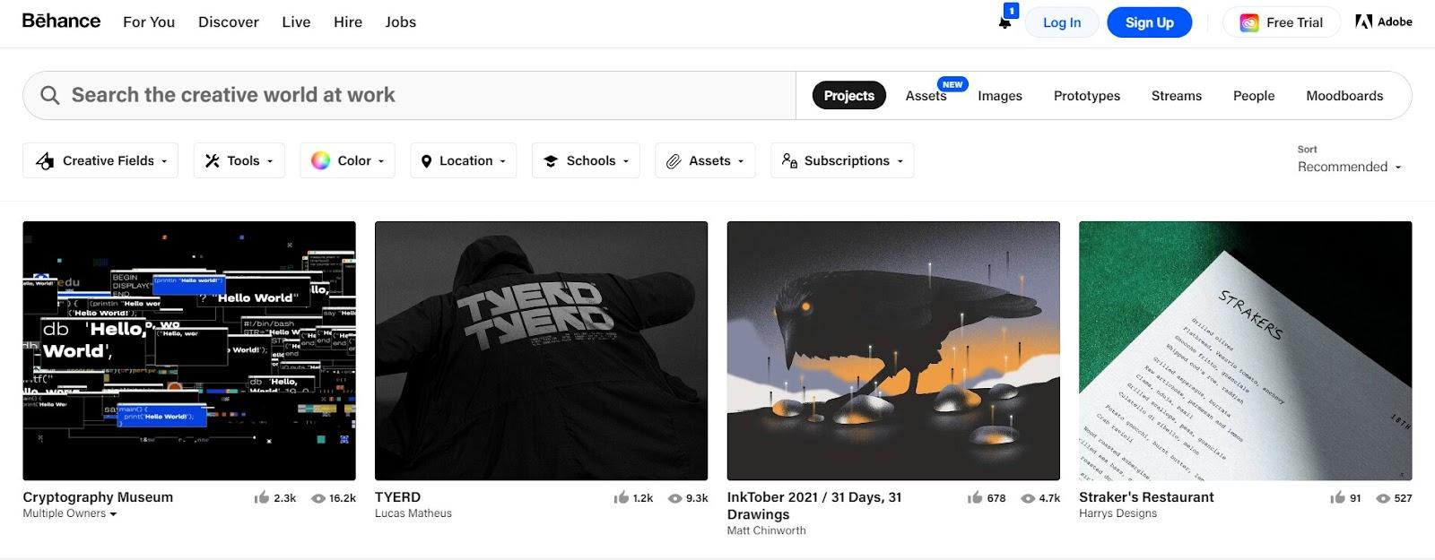Image resolution: width=1435 pixels, height=560 pixels.
Task: Open the Color filter picker
Action: 348,160
